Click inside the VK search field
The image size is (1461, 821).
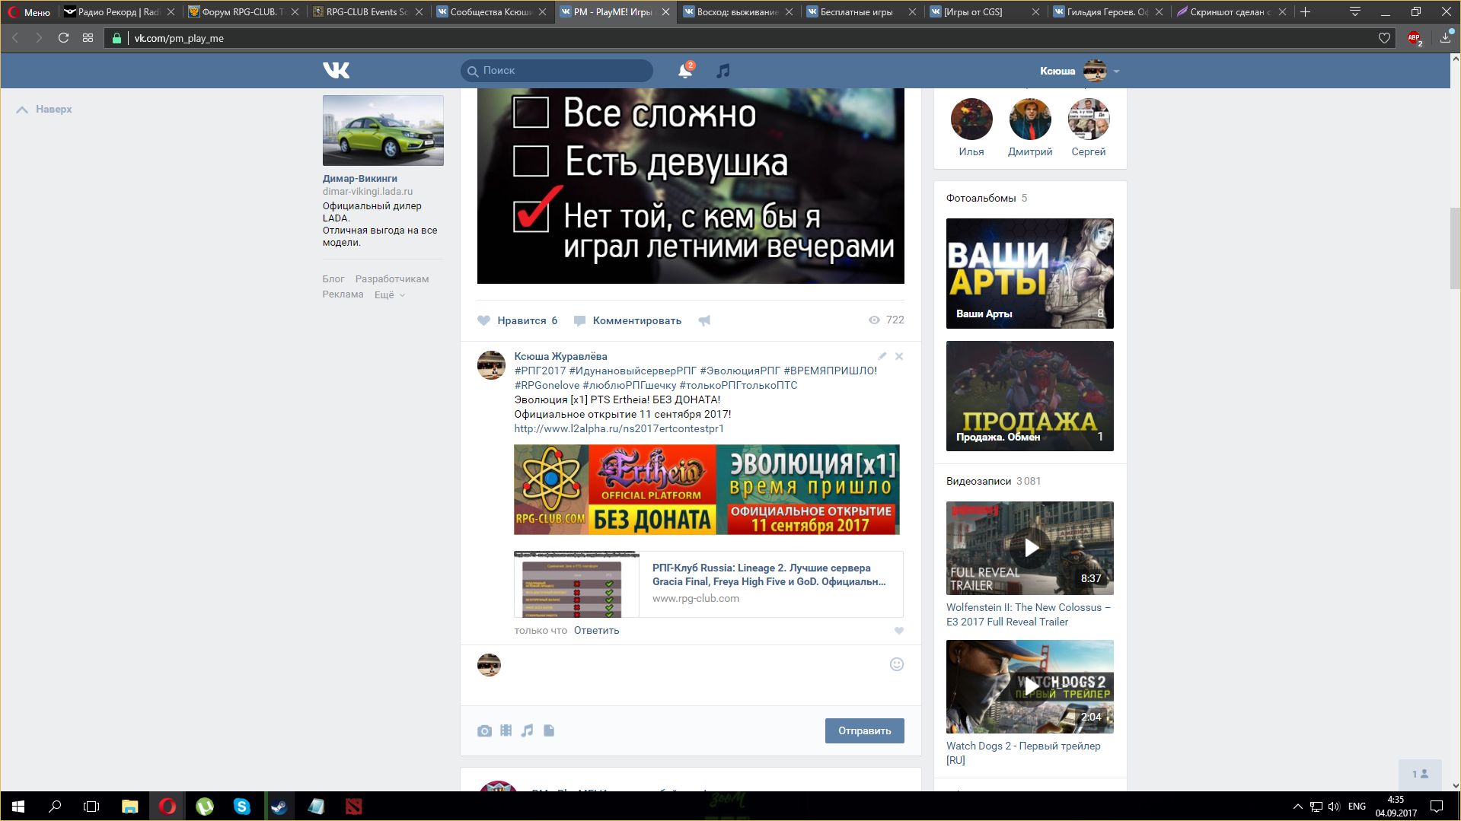coord(557,70)
